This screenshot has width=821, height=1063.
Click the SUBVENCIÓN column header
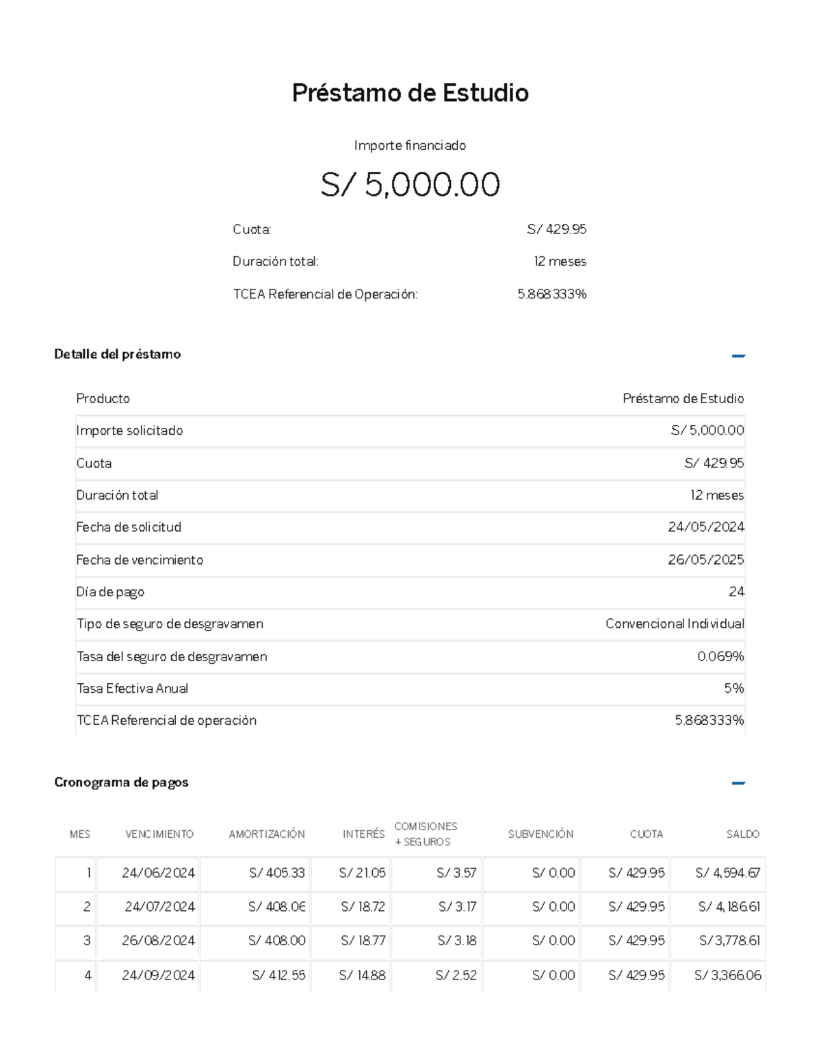(540, 834)
